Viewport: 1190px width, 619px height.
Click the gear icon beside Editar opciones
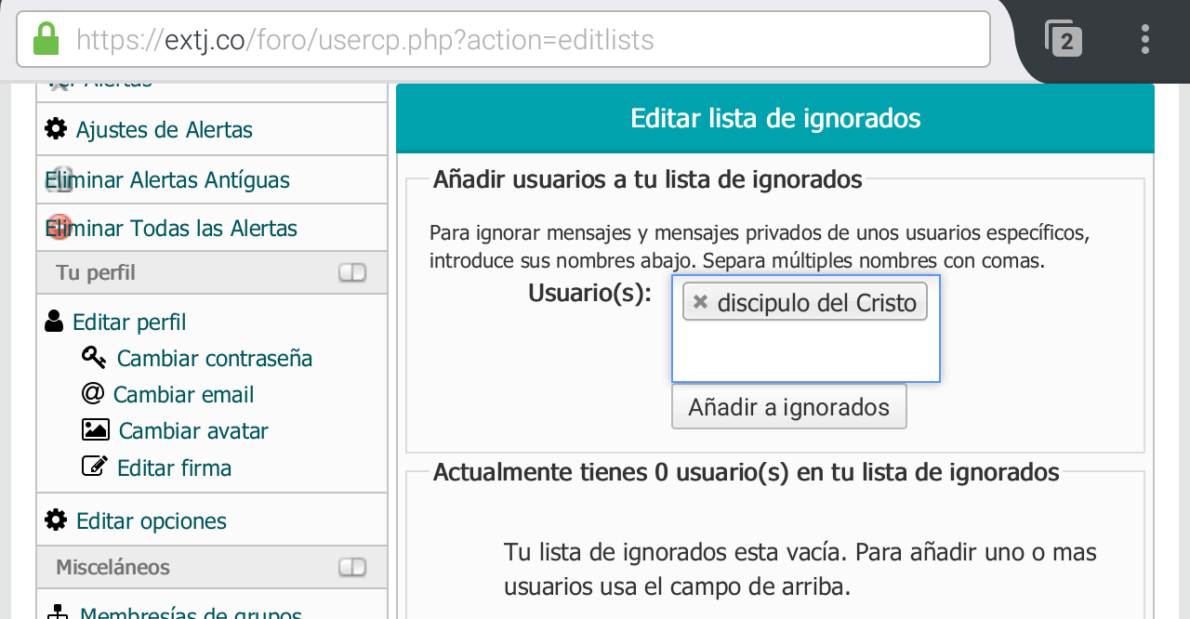coord(56,520)
